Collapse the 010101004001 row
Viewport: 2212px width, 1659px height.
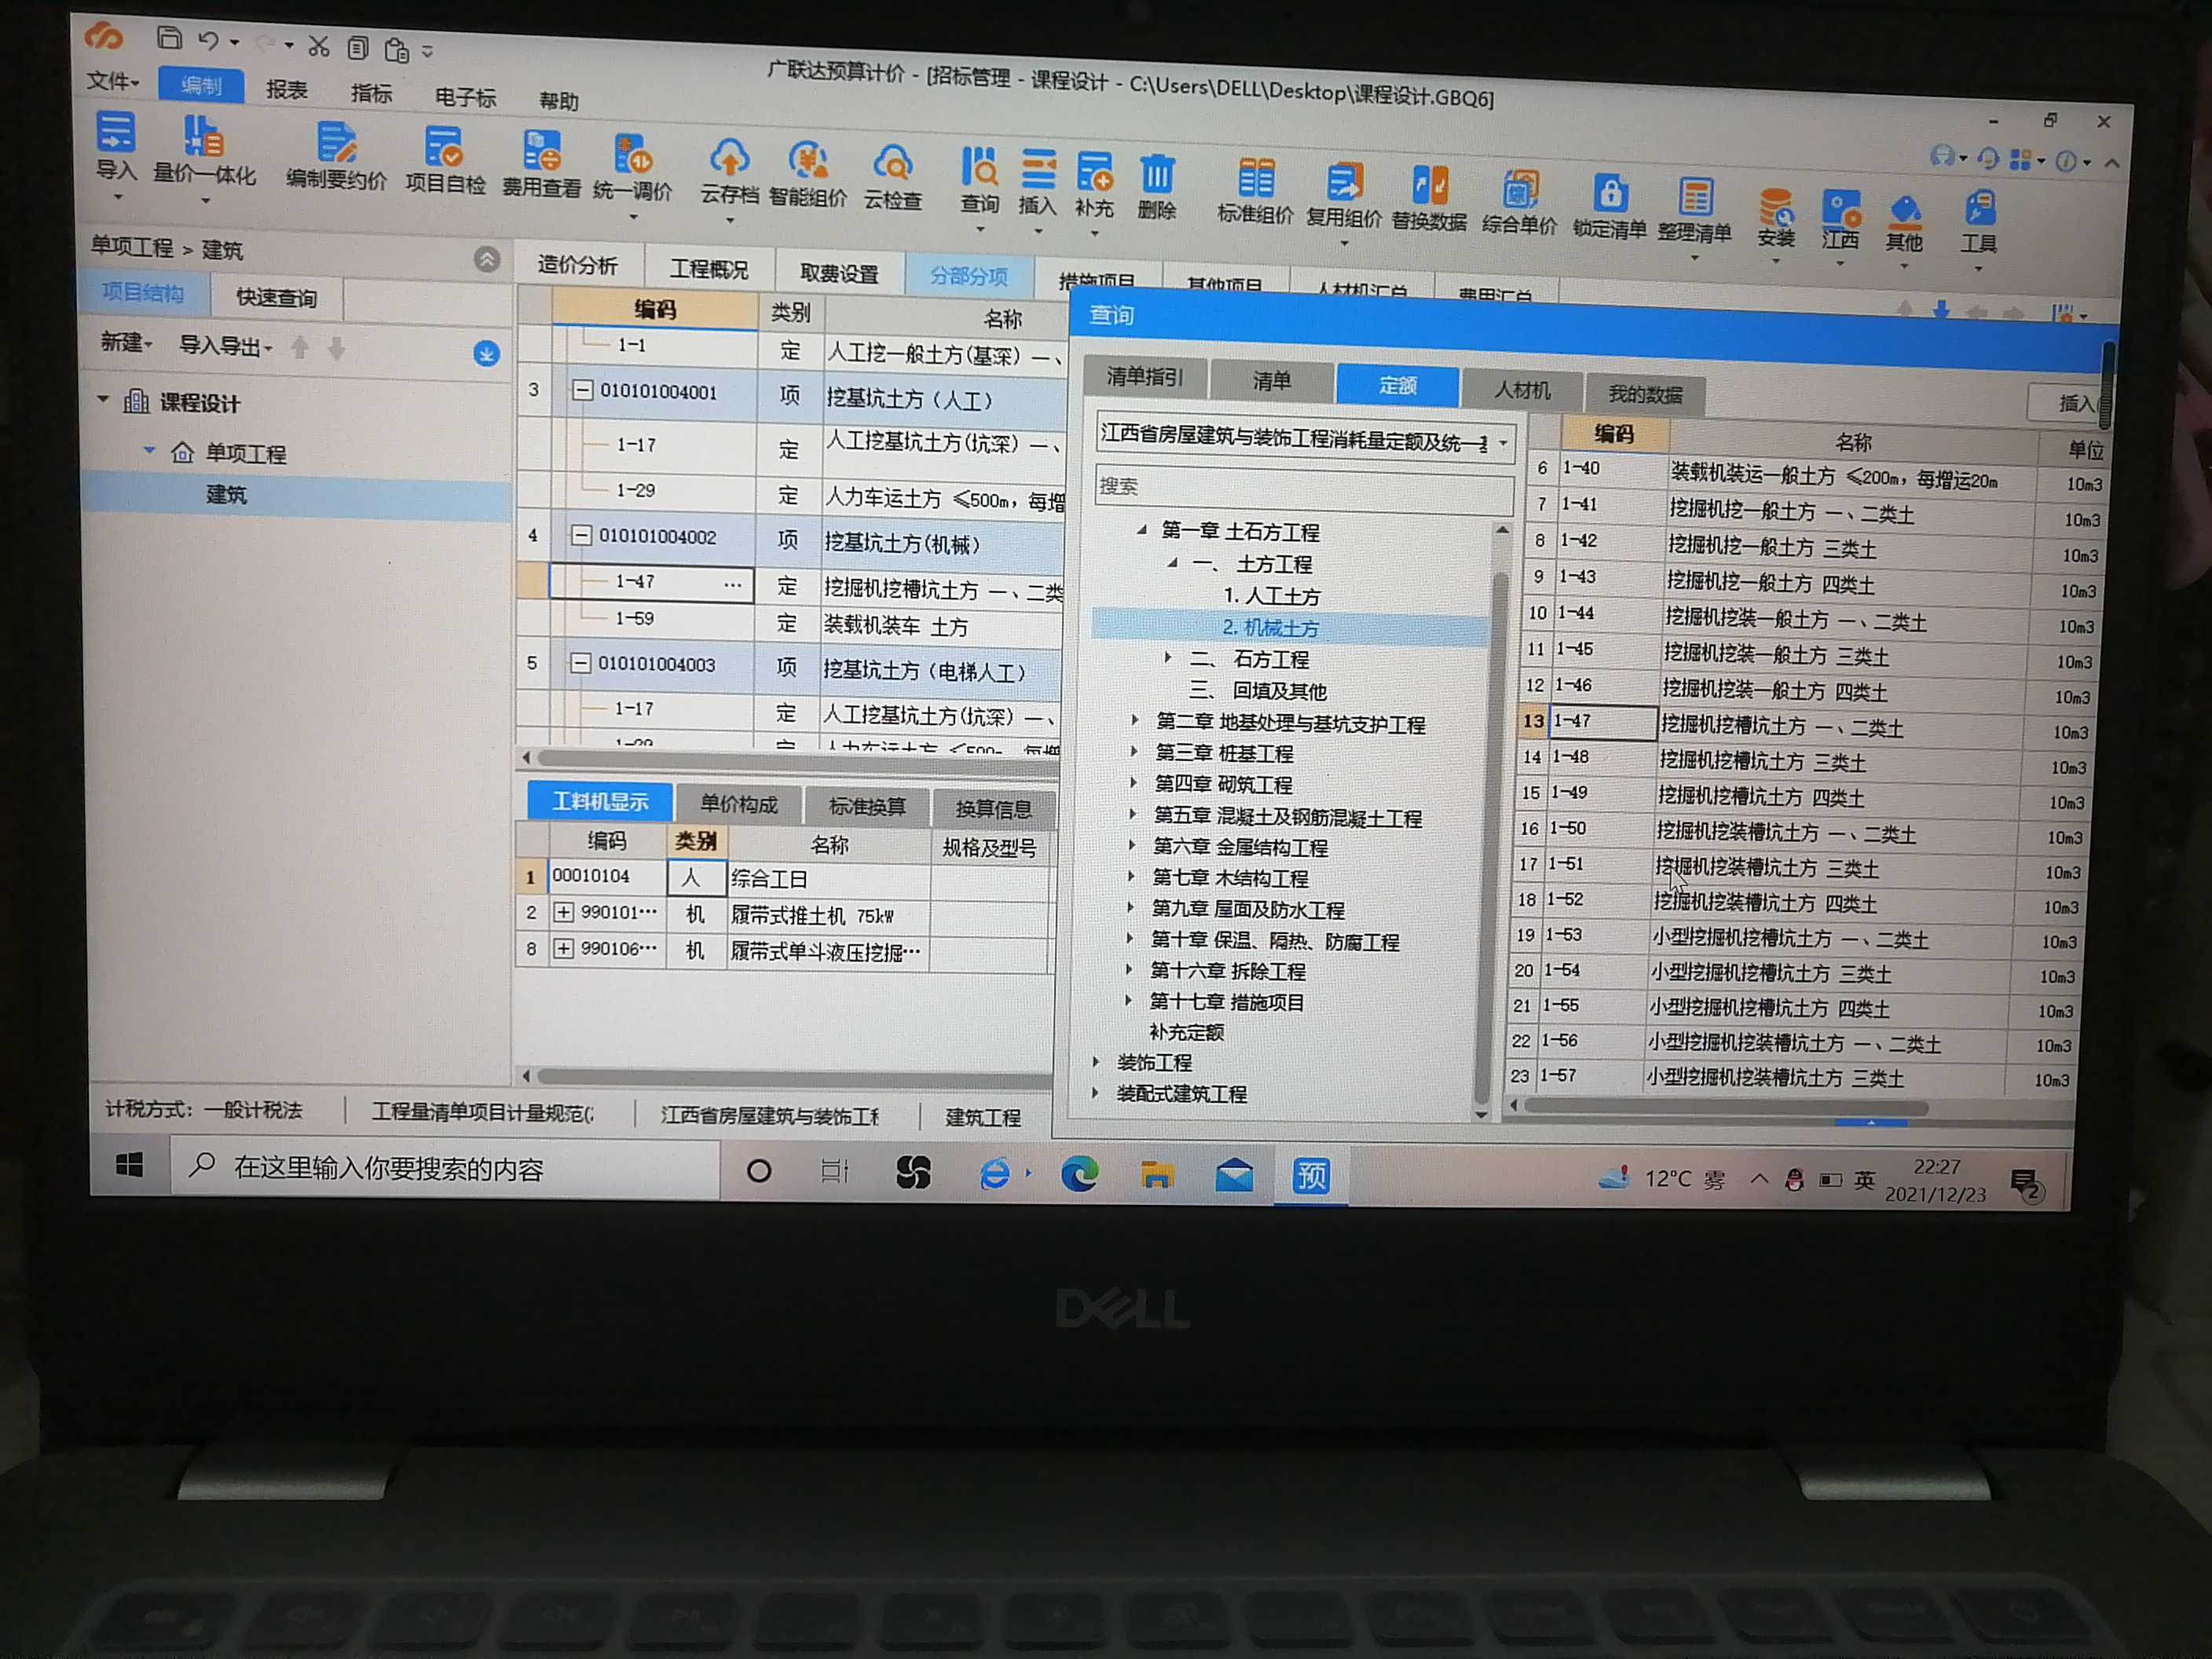582,390
